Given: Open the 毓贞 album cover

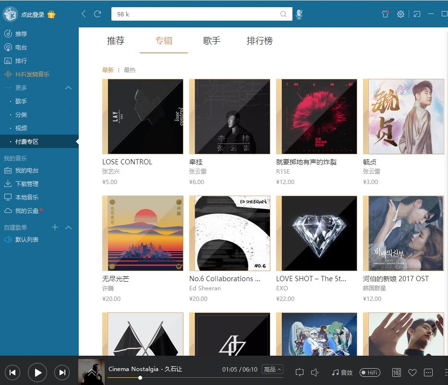Looking at the screenshot, I should (403, 116).
